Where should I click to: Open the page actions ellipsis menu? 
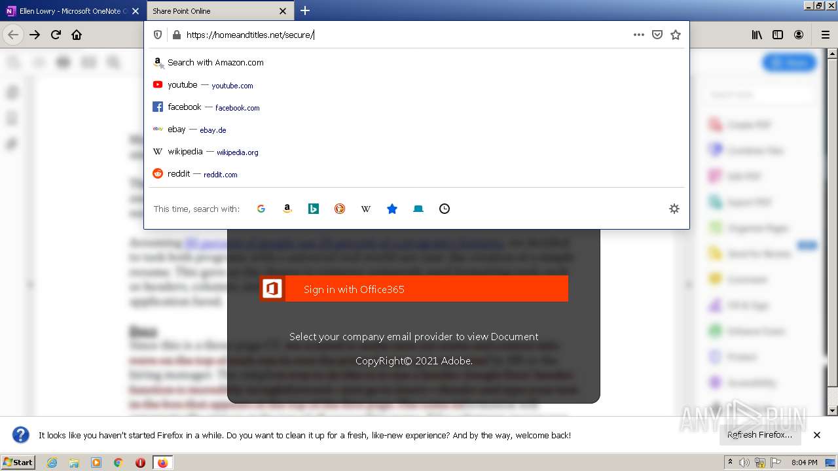639,34
